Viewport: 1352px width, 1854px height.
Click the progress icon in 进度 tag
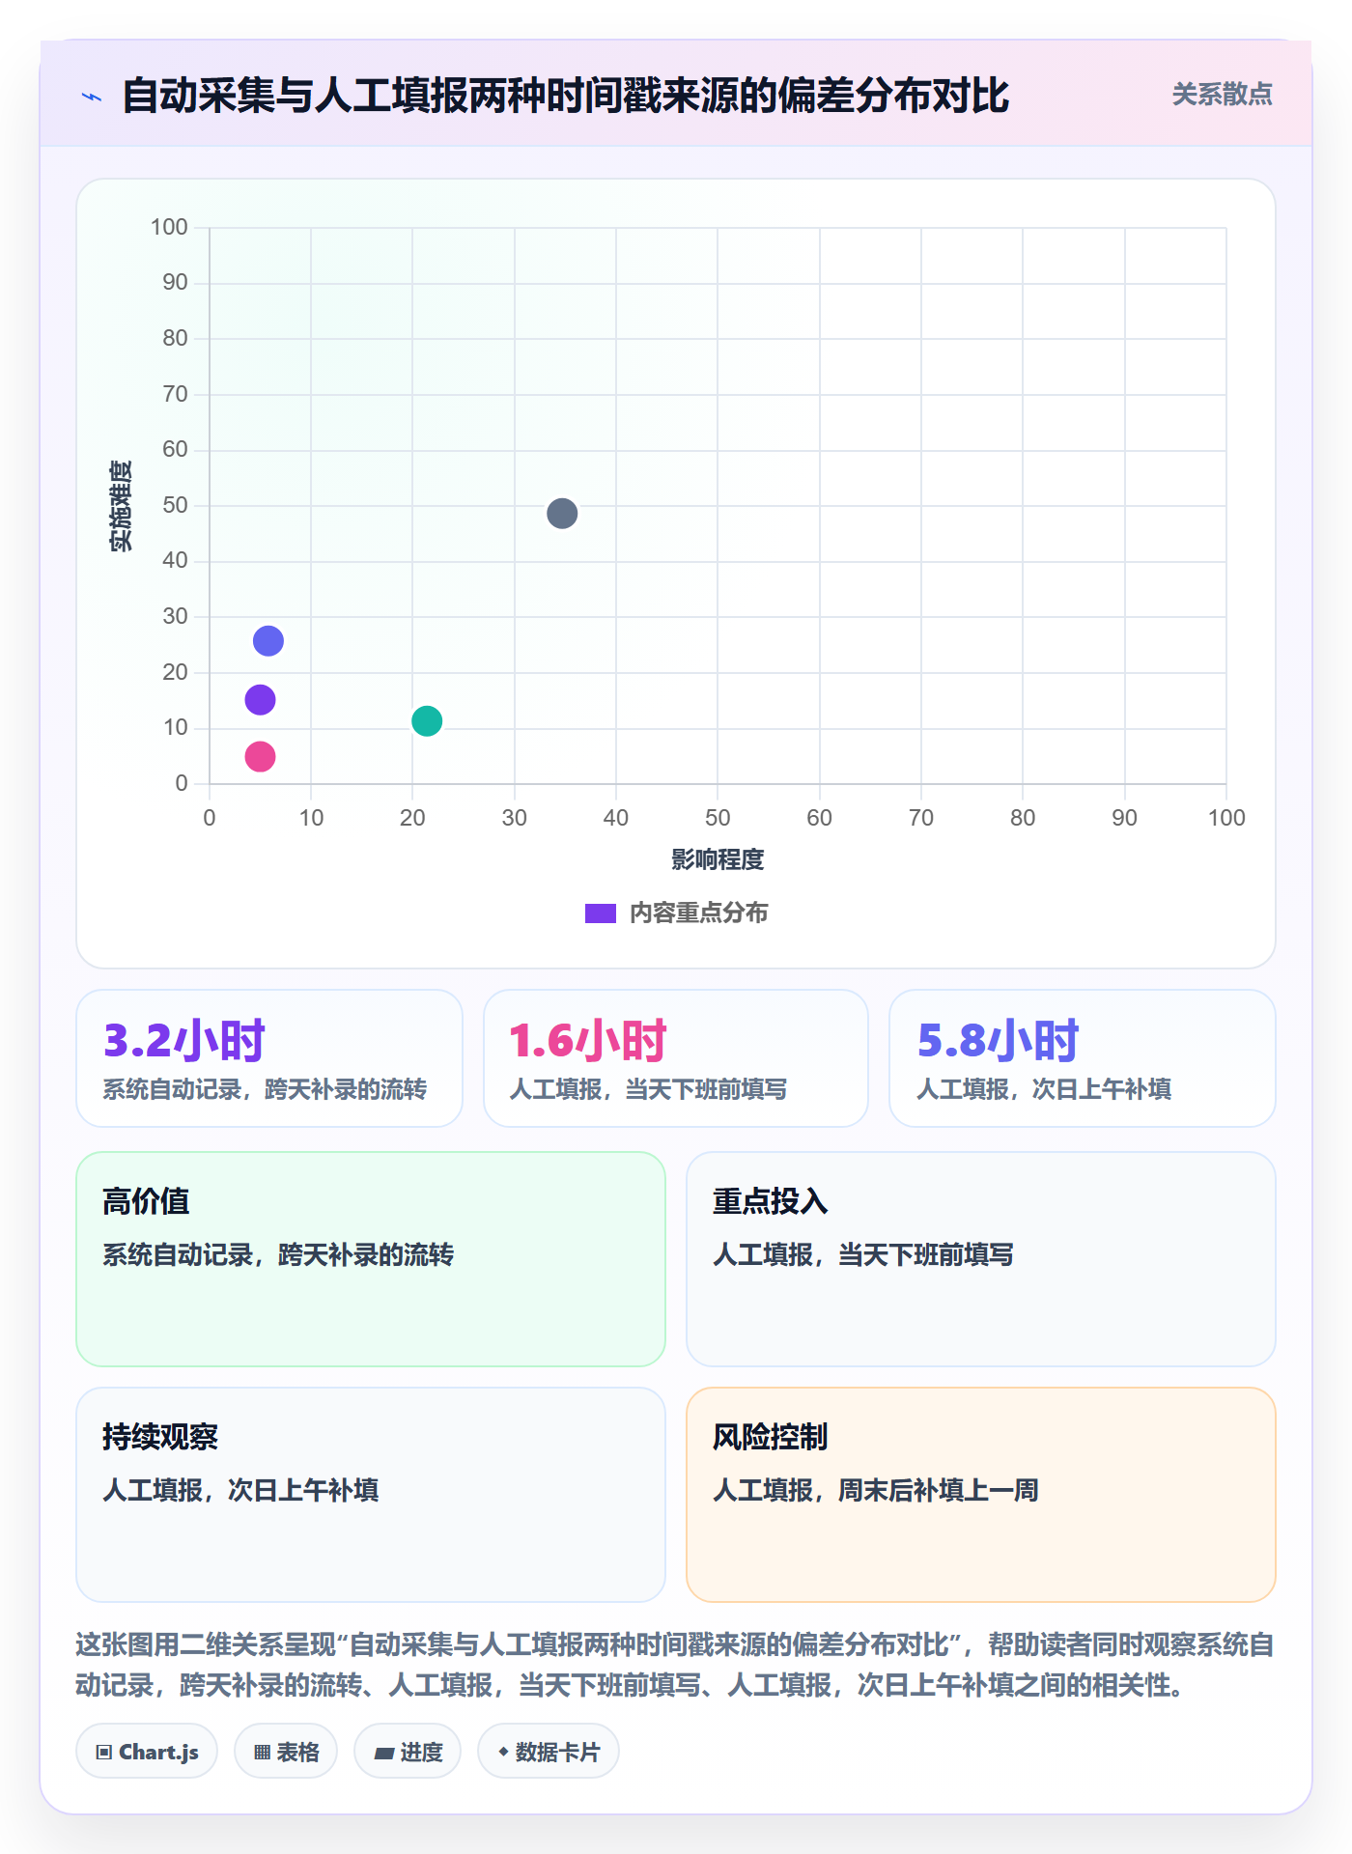pyautogui.click(x=384, y=1753)
